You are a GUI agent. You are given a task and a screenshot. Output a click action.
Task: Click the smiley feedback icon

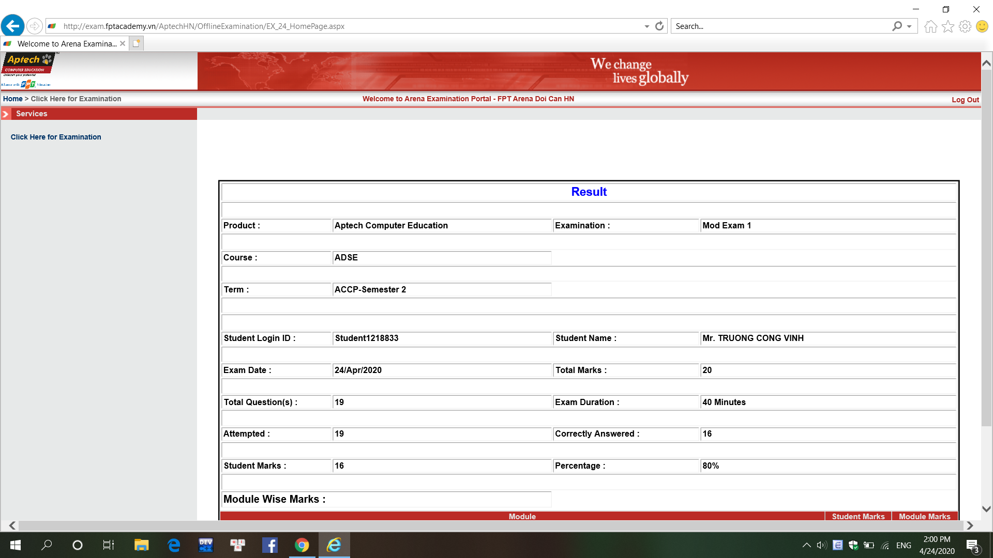pyautogui.click(x=982, y=26)
